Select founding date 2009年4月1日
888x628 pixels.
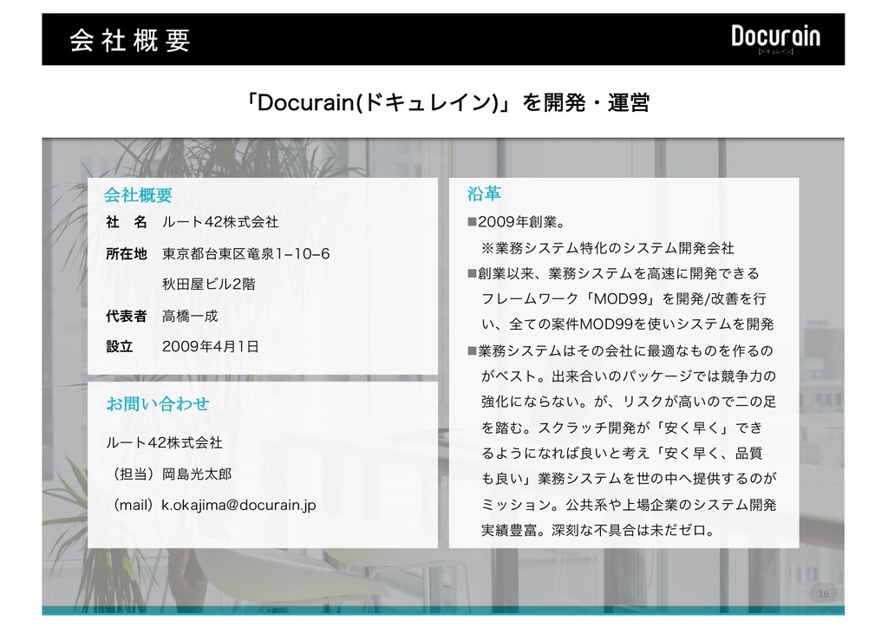point(211,347)
